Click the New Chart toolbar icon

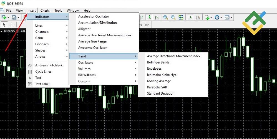pos(4,17)
